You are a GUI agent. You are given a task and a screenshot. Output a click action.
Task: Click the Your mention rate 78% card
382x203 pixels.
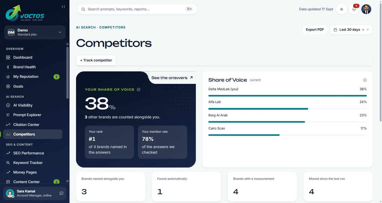[163, 142]
